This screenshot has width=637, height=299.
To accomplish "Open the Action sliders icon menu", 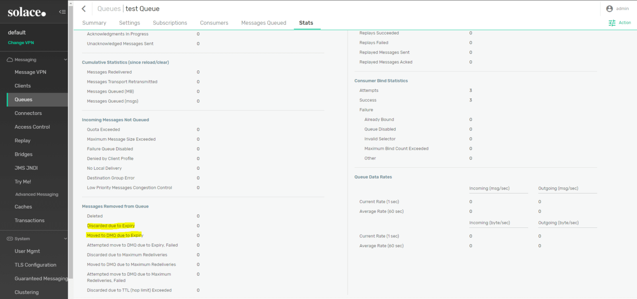I will click(612, 23).
